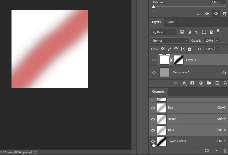
Task: Click the Layer 1 Mask channel thumbnail
Action: tap(162, 141)
